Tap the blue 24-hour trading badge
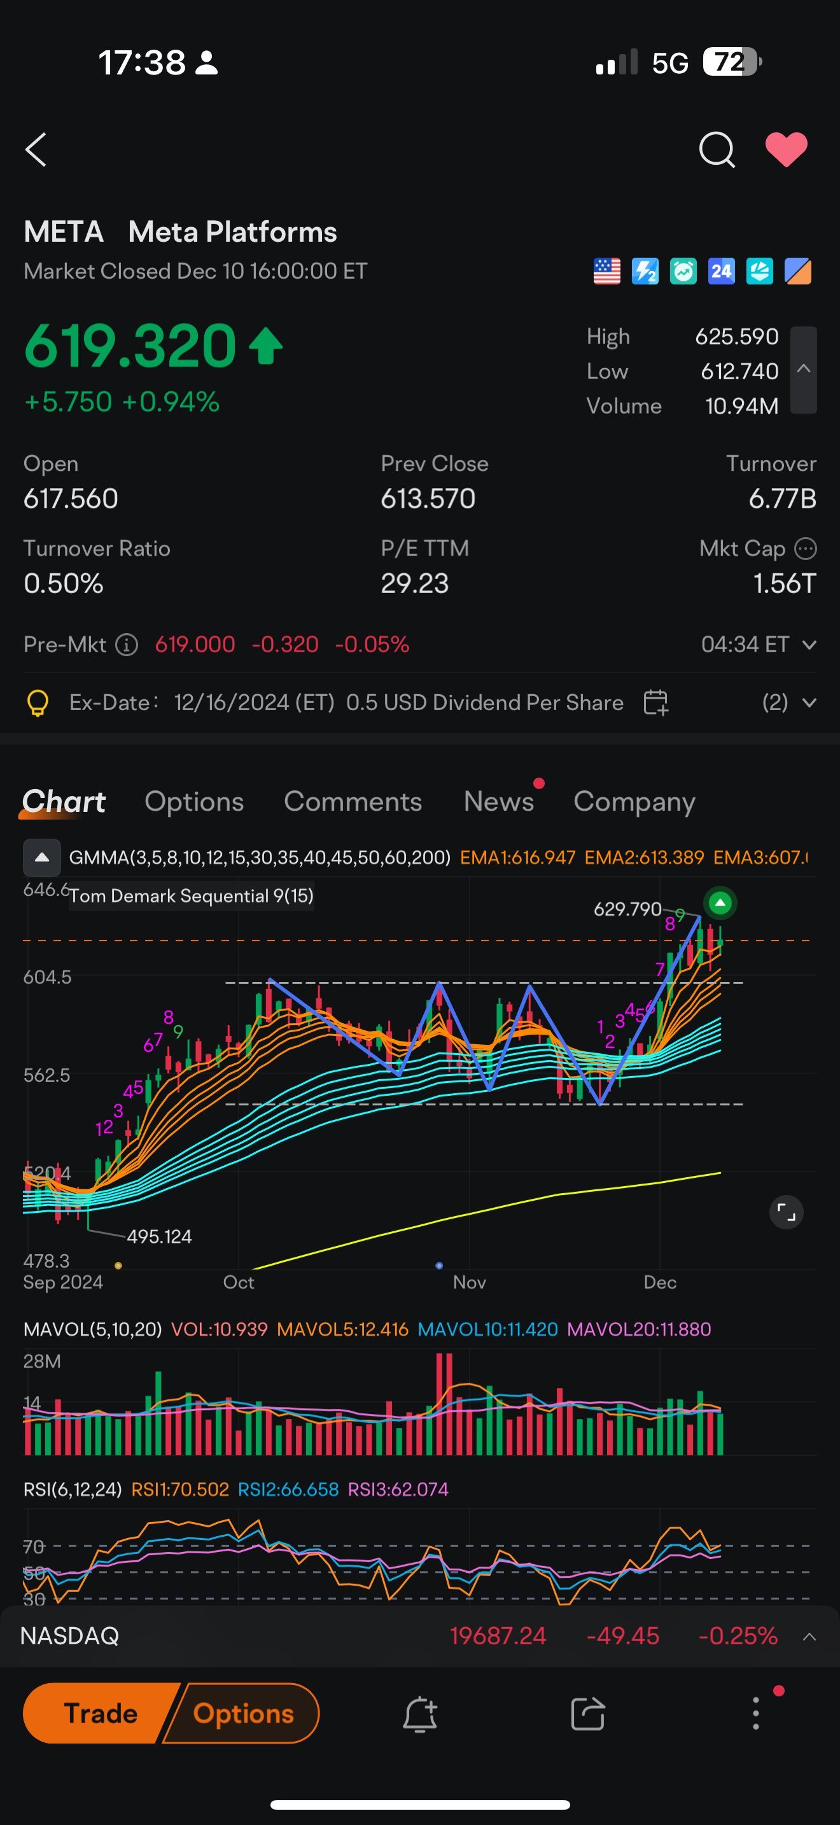The image size is (840, 1825). click(722, 271)
